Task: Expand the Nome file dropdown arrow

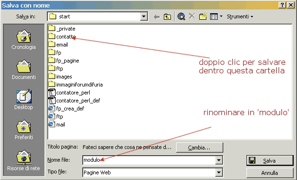Action: (x=219, y=160)
